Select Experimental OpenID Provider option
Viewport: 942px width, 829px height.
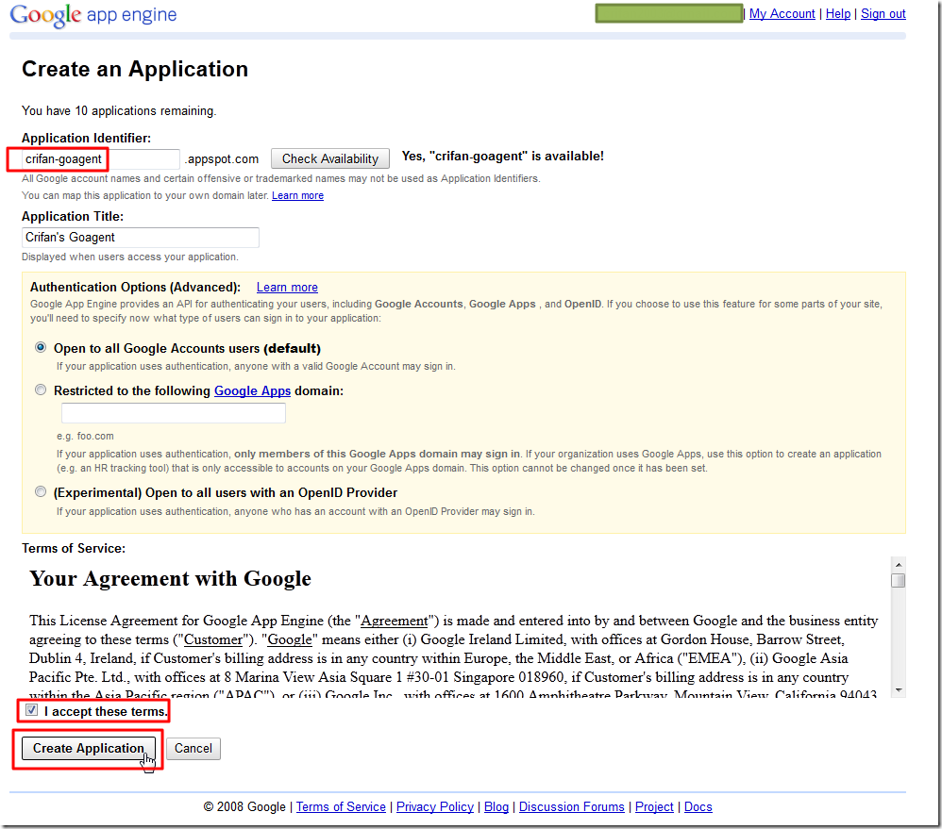[x=41, y=491]
